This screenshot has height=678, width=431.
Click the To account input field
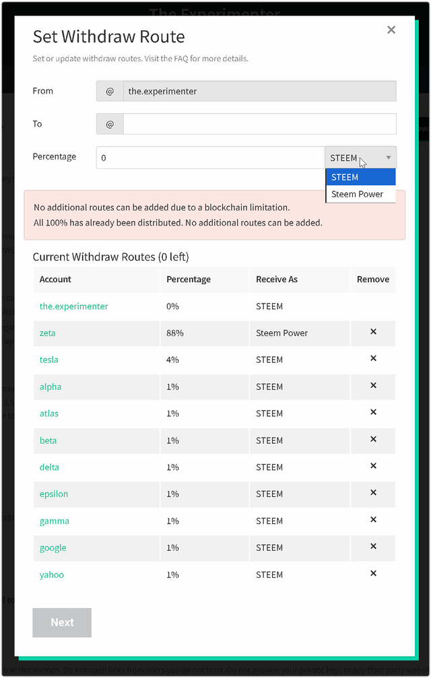click(259, 124)
